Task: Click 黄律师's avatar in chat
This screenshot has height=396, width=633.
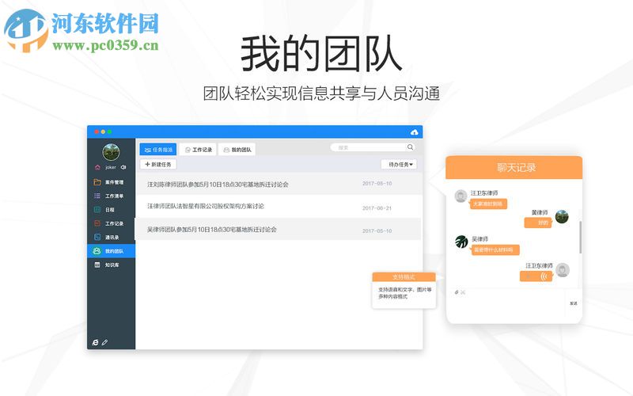Action: coord(562,216)
